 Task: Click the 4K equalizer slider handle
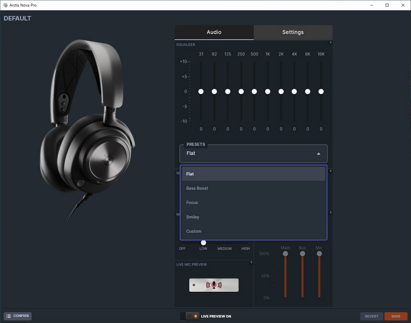pos(294,92)
